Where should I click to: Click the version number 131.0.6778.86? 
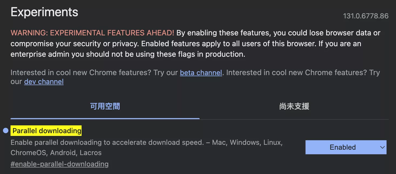point(366,16)
